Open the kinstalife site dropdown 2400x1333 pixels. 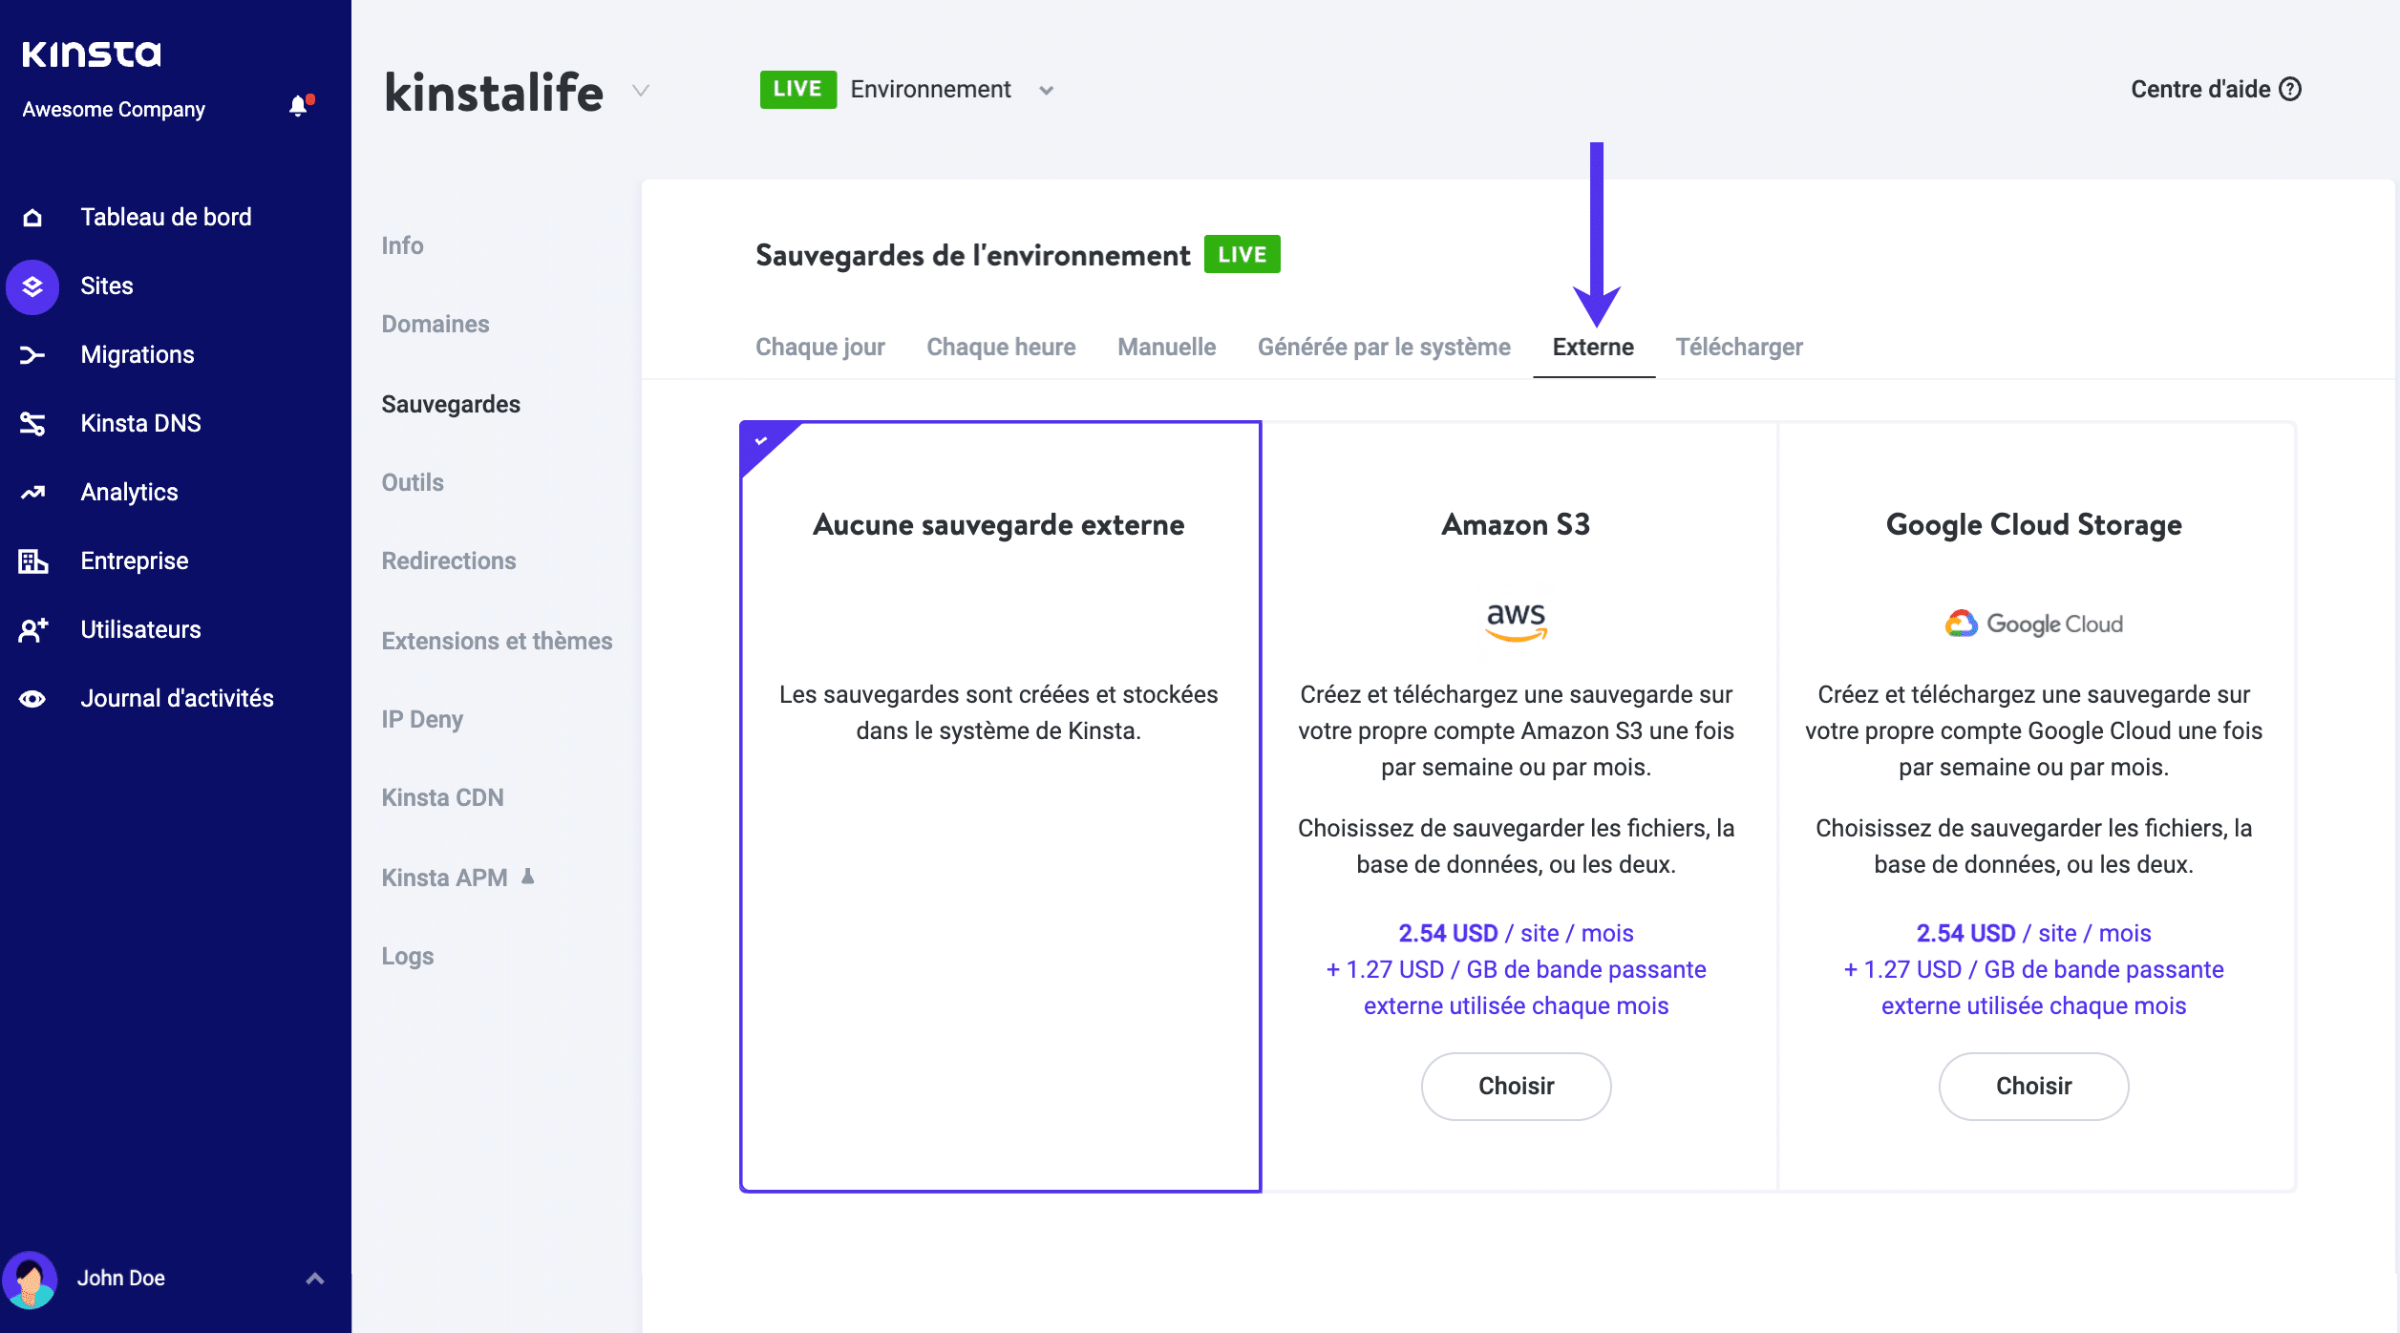click(639, 92)
